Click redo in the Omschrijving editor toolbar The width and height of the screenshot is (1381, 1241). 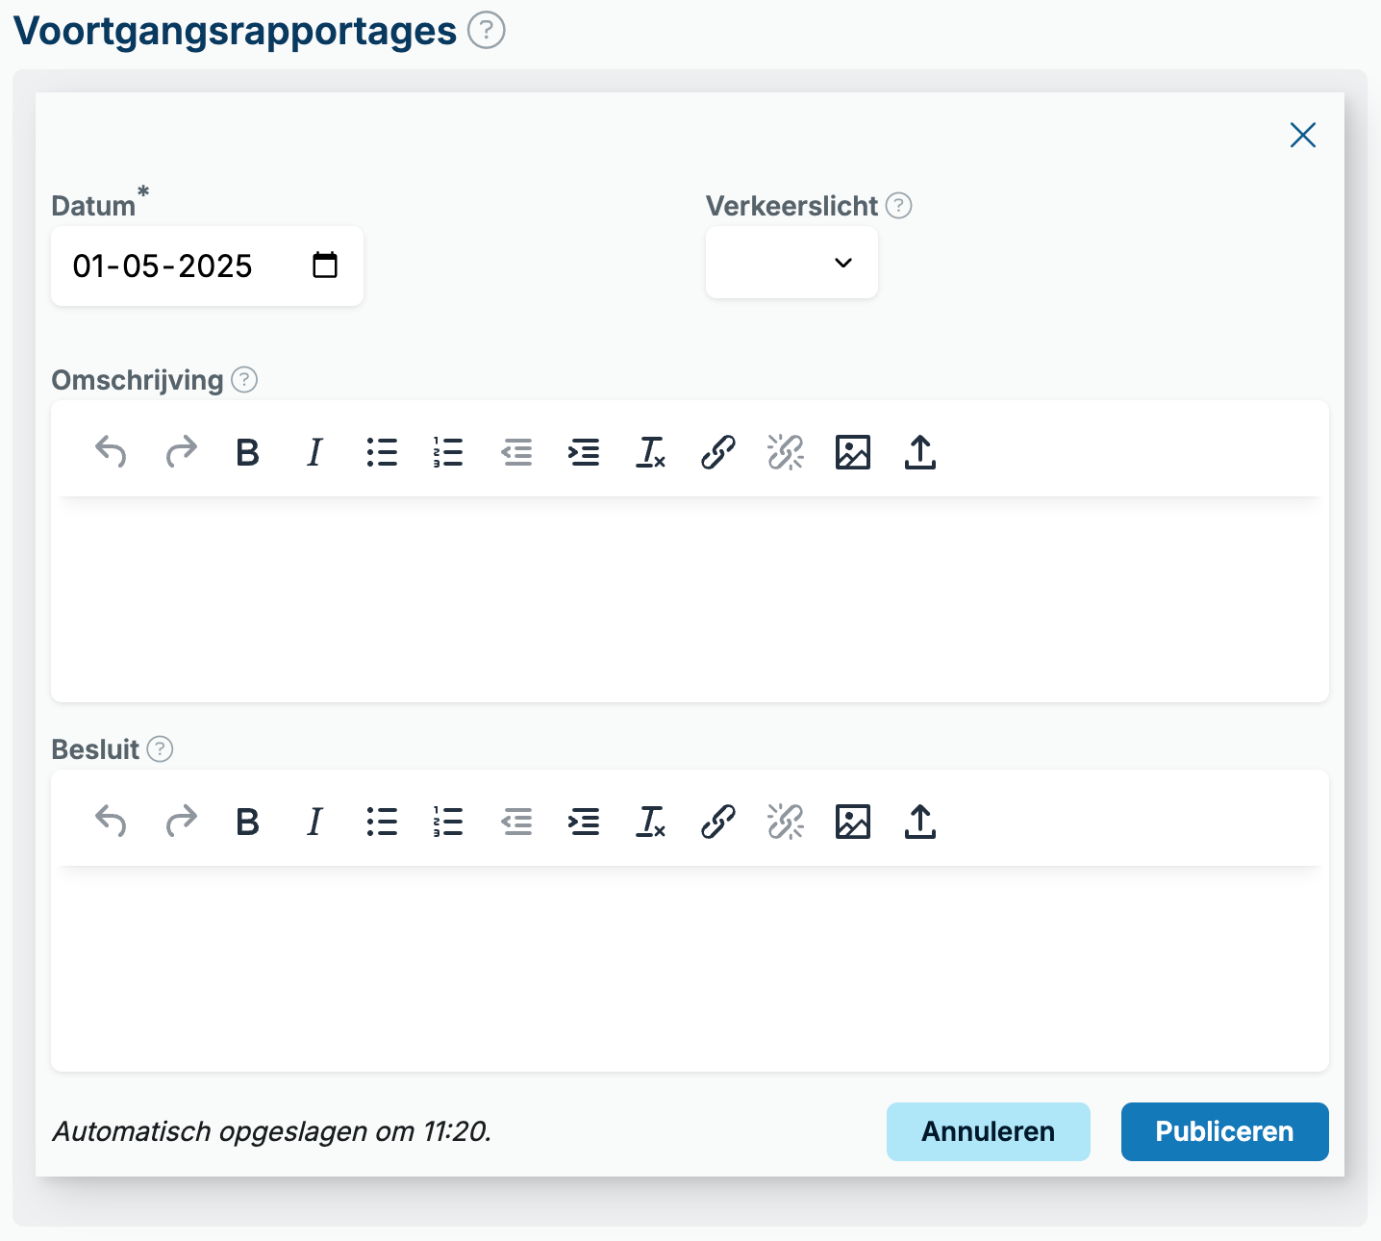(181, 451)
